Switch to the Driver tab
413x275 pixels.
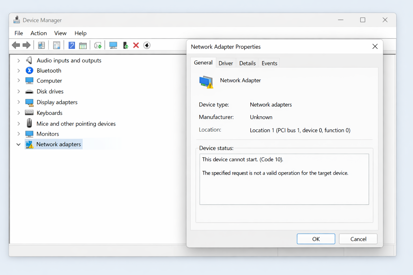pos(226,63)
